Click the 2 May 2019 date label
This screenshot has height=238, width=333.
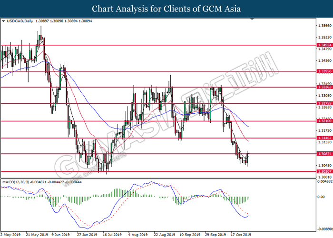(12, 234)
